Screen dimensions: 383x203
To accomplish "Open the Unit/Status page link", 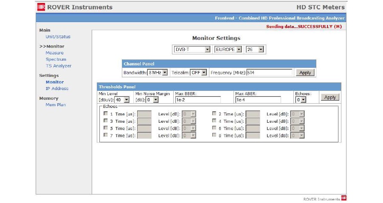I will pyautogui.click(x=58, y=37).
